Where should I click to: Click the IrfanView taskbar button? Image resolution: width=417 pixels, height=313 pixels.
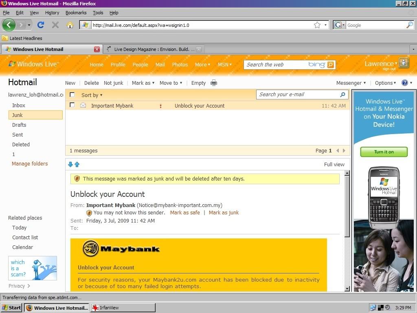[123, 308]
